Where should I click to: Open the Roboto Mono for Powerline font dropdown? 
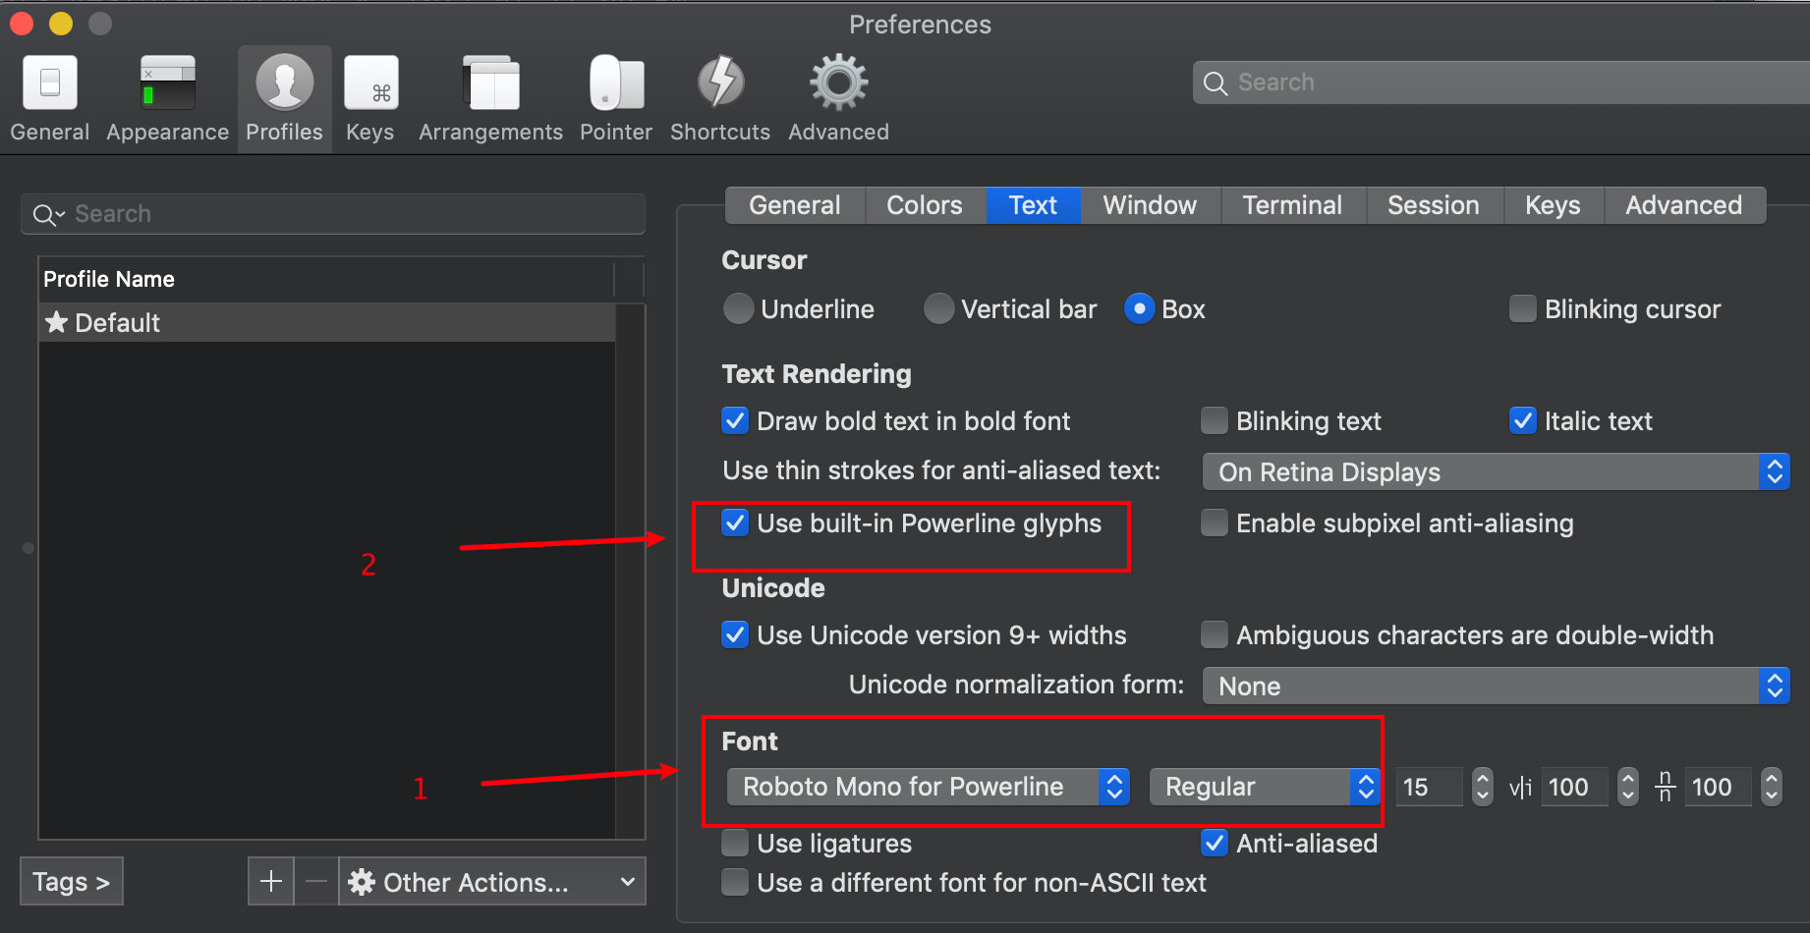tap(928, 787)
